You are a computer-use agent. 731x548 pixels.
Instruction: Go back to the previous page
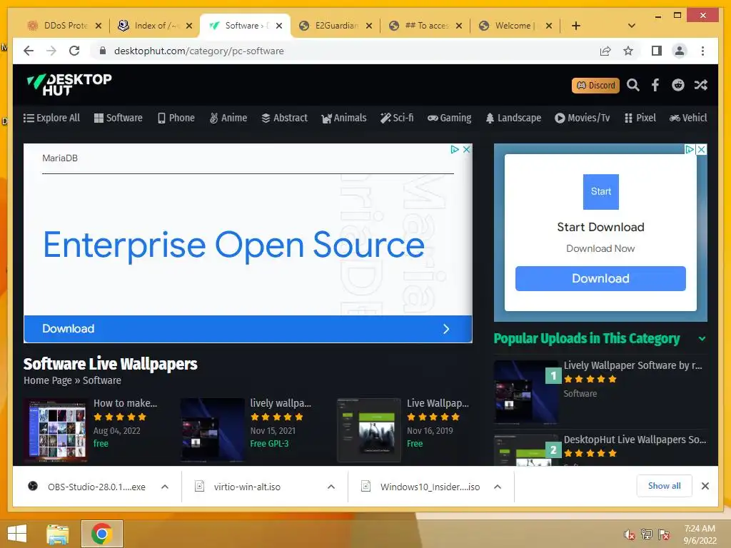[29, 51]
